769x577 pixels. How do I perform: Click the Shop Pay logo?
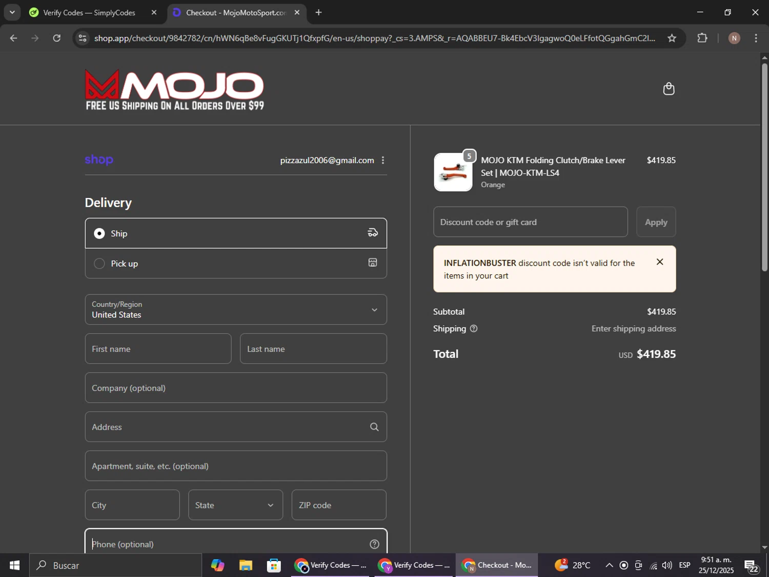click(99, 160)
